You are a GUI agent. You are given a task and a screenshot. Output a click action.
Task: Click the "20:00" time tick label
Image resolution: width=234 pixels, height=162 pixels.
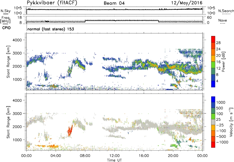(x=173, y=156)
